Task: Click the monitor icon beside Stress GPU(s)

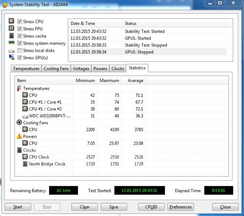Action: (x=11, y=57)
